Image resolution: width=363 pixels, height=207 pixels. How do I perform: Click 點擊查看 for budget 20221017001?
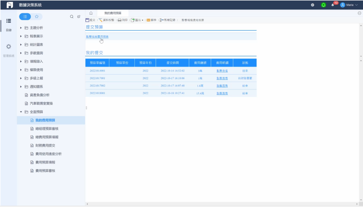point(222,78)
